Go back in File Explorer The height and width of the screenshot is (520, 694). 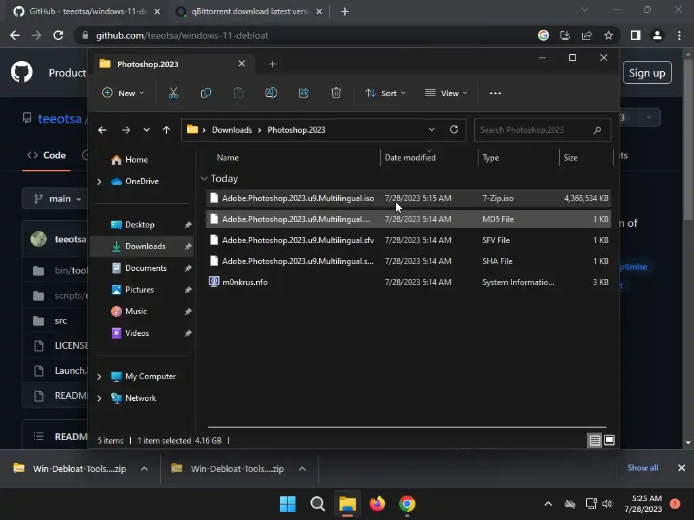[x=102, y=130]
